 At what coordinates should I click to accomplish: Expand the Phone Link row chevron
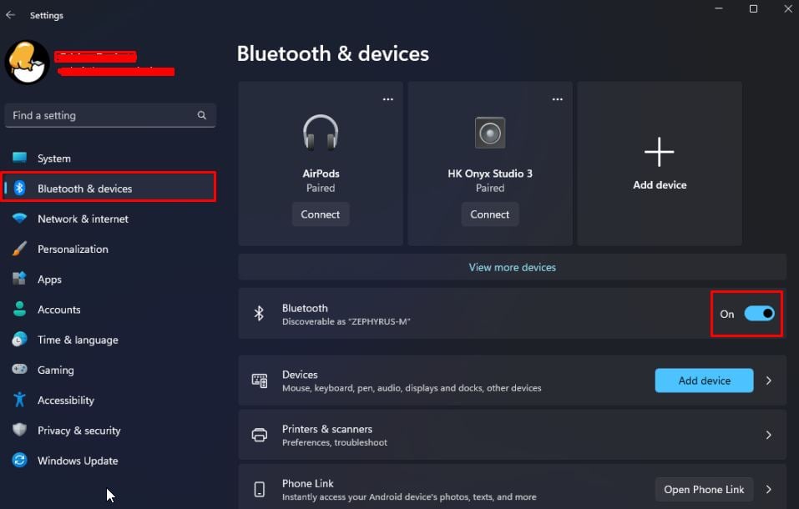pos(769,489)
